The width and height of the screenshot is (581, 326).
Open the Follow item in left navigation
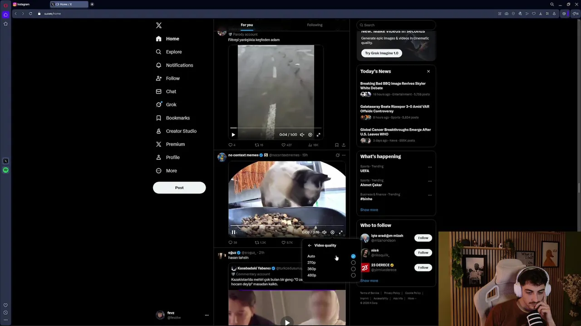(168, 78)
